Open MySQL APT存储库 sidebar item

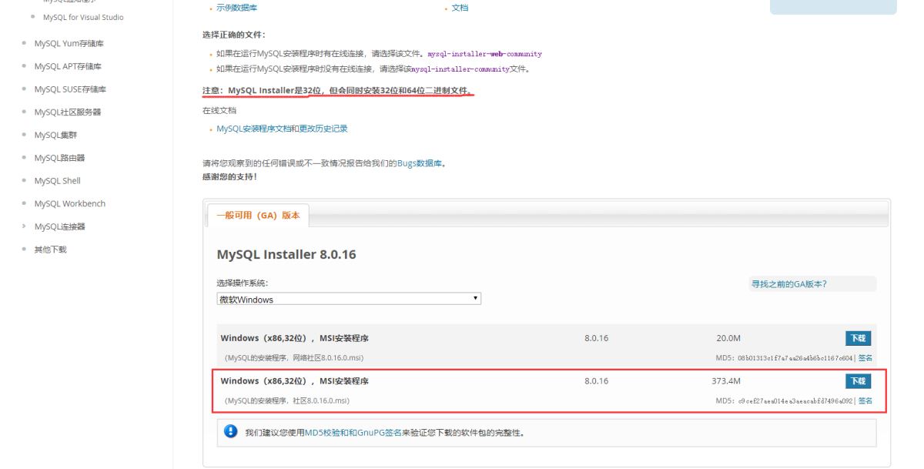pos(68,66)
